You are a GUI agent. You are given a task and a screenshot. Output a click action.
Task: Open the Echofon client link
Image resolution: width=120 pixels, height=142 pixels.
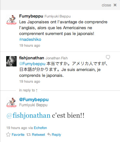pyautogui.click(x=40, y=128)
